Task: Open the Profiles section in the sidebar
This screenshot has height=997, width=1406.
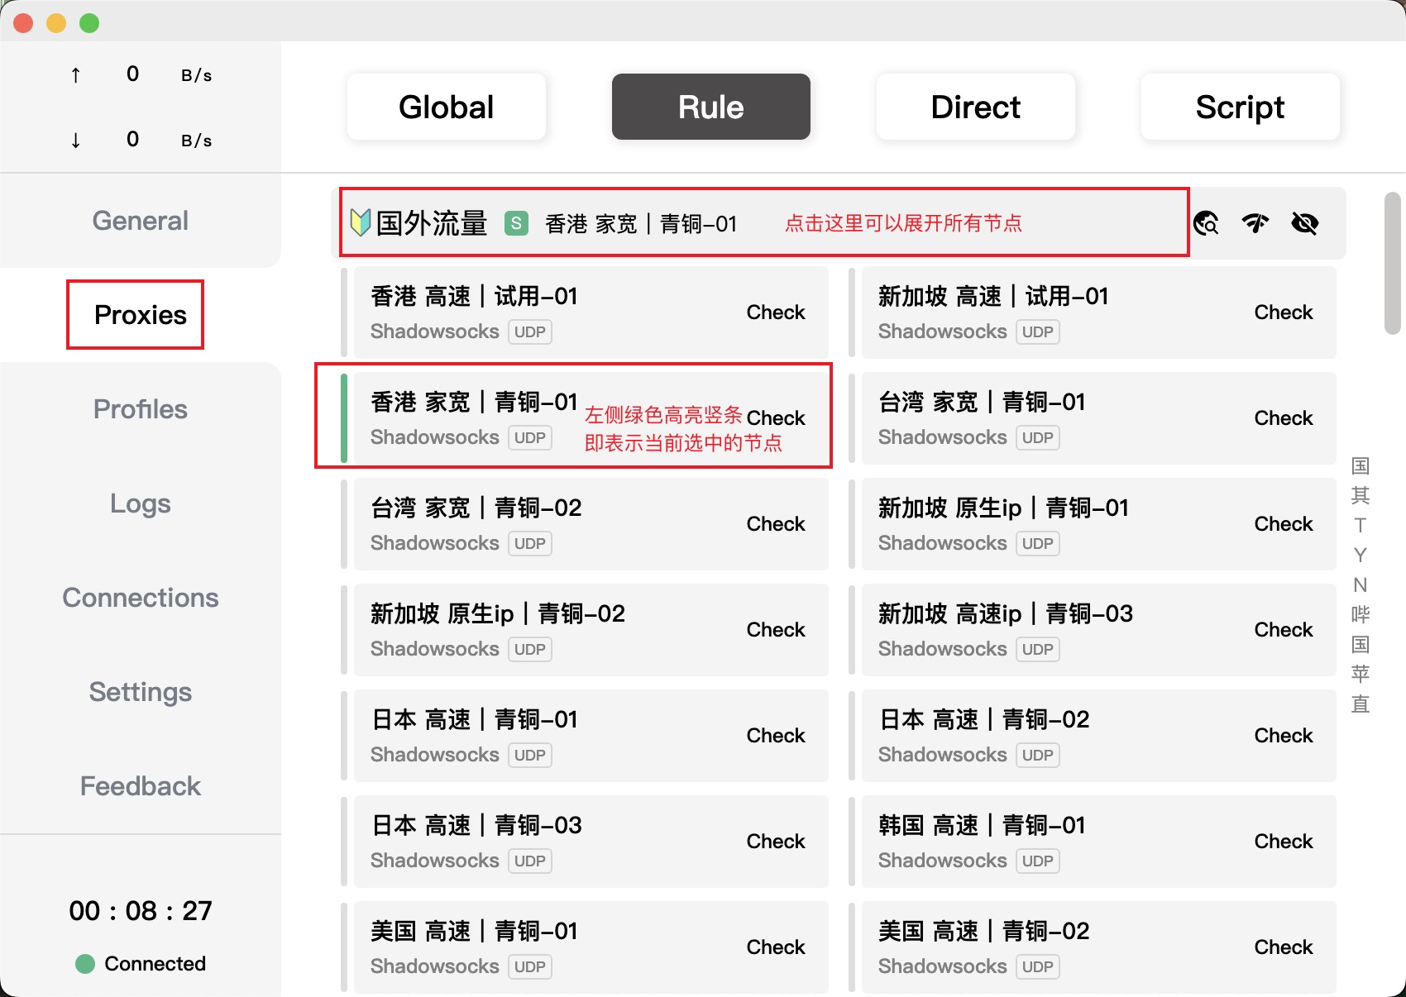Action: coord(141,409)
